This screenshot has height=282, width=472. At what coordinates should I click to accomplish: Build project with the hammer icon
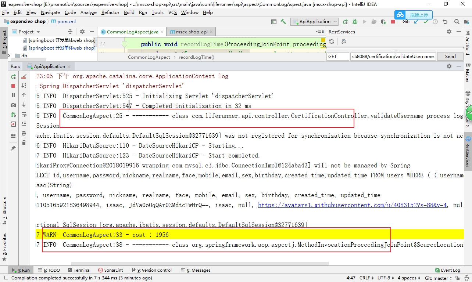click(x=283, y=22)
